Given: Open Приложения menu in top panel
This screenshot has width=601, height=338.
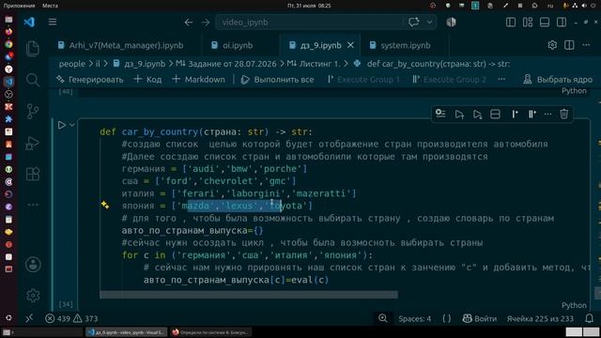Looking at the screenshot, I should coord(19,6).
